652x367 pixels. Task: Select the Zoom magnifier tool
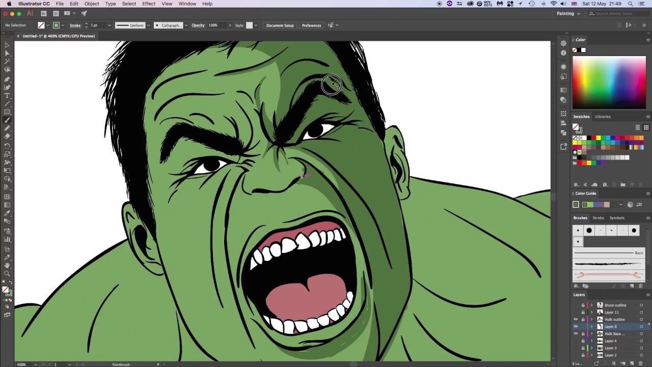tap(7, 274)
